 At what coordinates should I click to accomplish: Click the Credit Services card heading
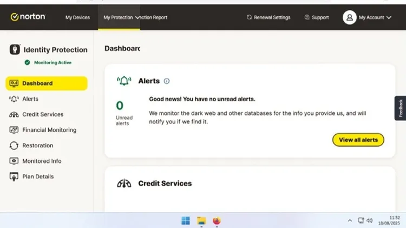[165, 183]
